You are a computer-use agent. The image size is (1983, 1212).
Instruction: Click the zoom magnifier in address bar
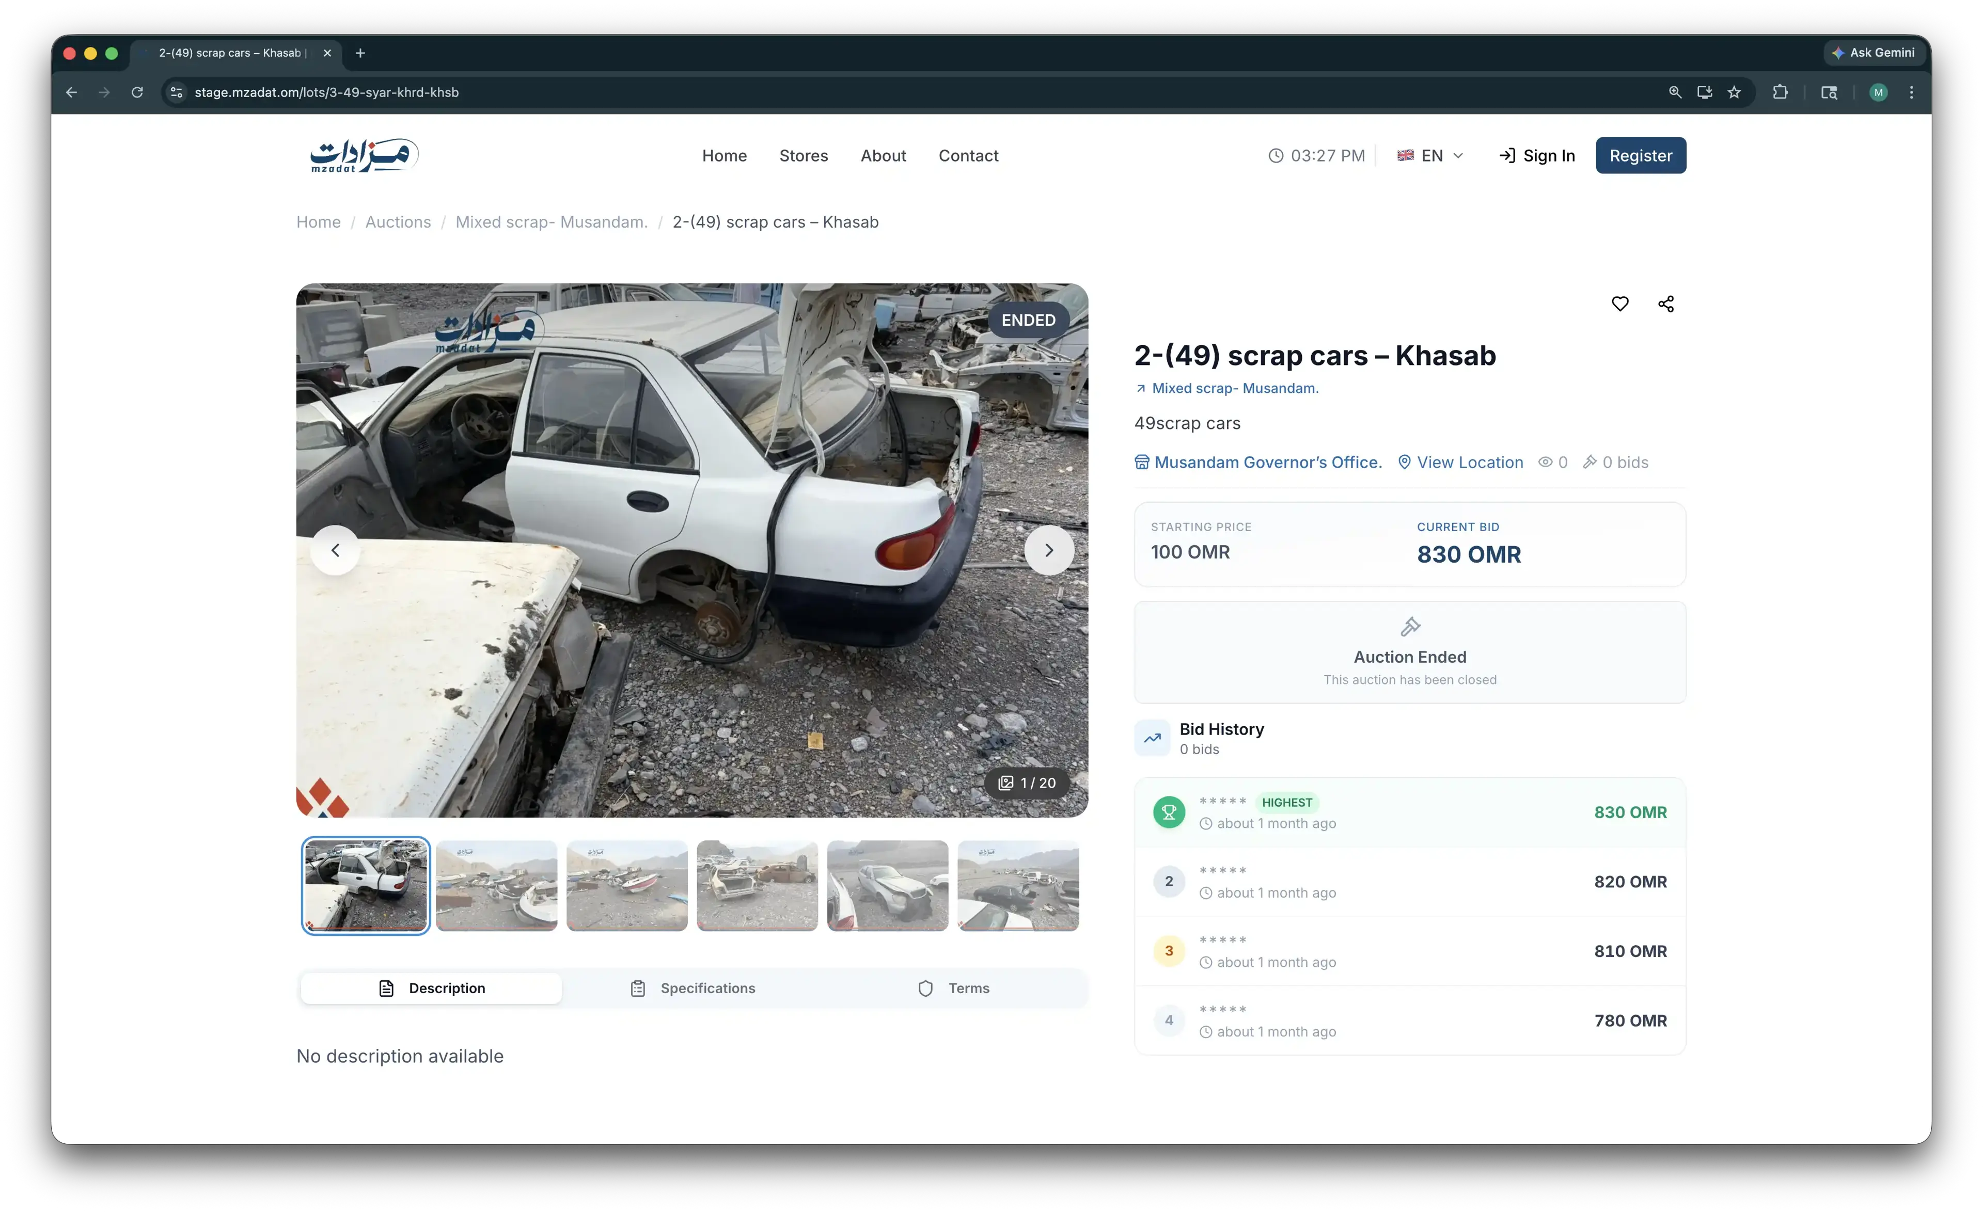pos(1675,92)
